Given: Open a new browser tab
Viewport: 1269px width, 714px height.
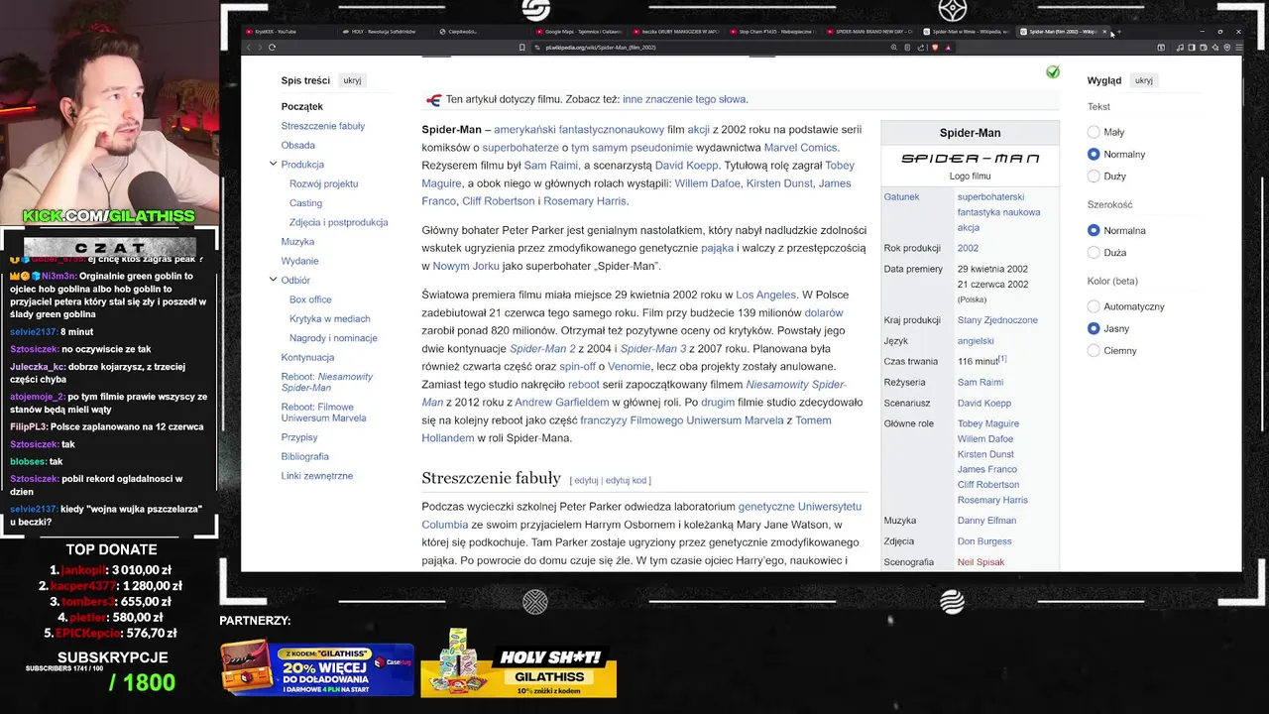Looking at the screenshot, I should tap(1119, 32).
